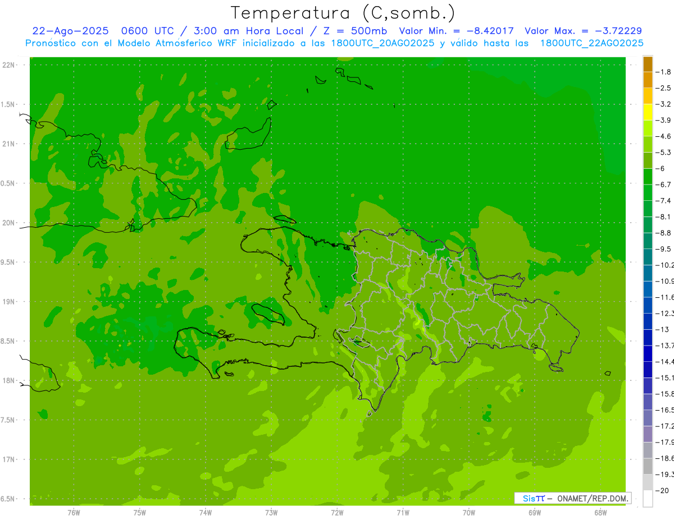The height and width of the screenshot is (520, 674).
Task: Click the 'Valor Min. = -8.42017' readout
Action: click(x=456, y=31)
